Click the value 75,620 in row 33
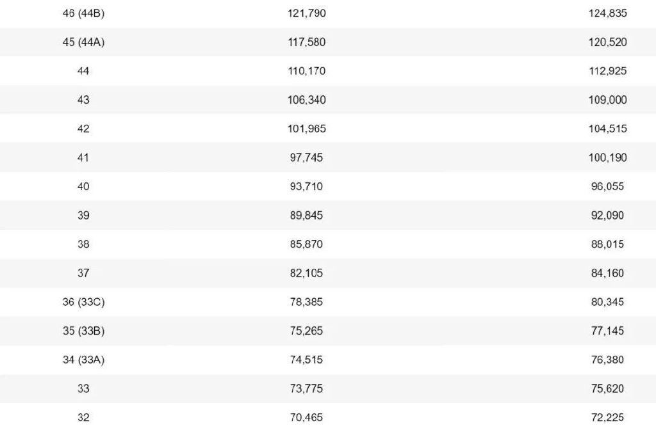The height and width of the screenshot is (430, 656). click(x=607, y=388)
